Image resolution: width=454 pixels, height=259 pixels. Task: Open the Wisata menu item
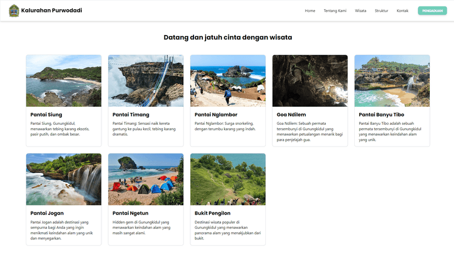click(x=360, y=11)
